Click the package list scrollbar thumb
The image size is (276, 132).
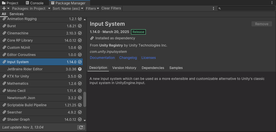click(x=85, y=99)
